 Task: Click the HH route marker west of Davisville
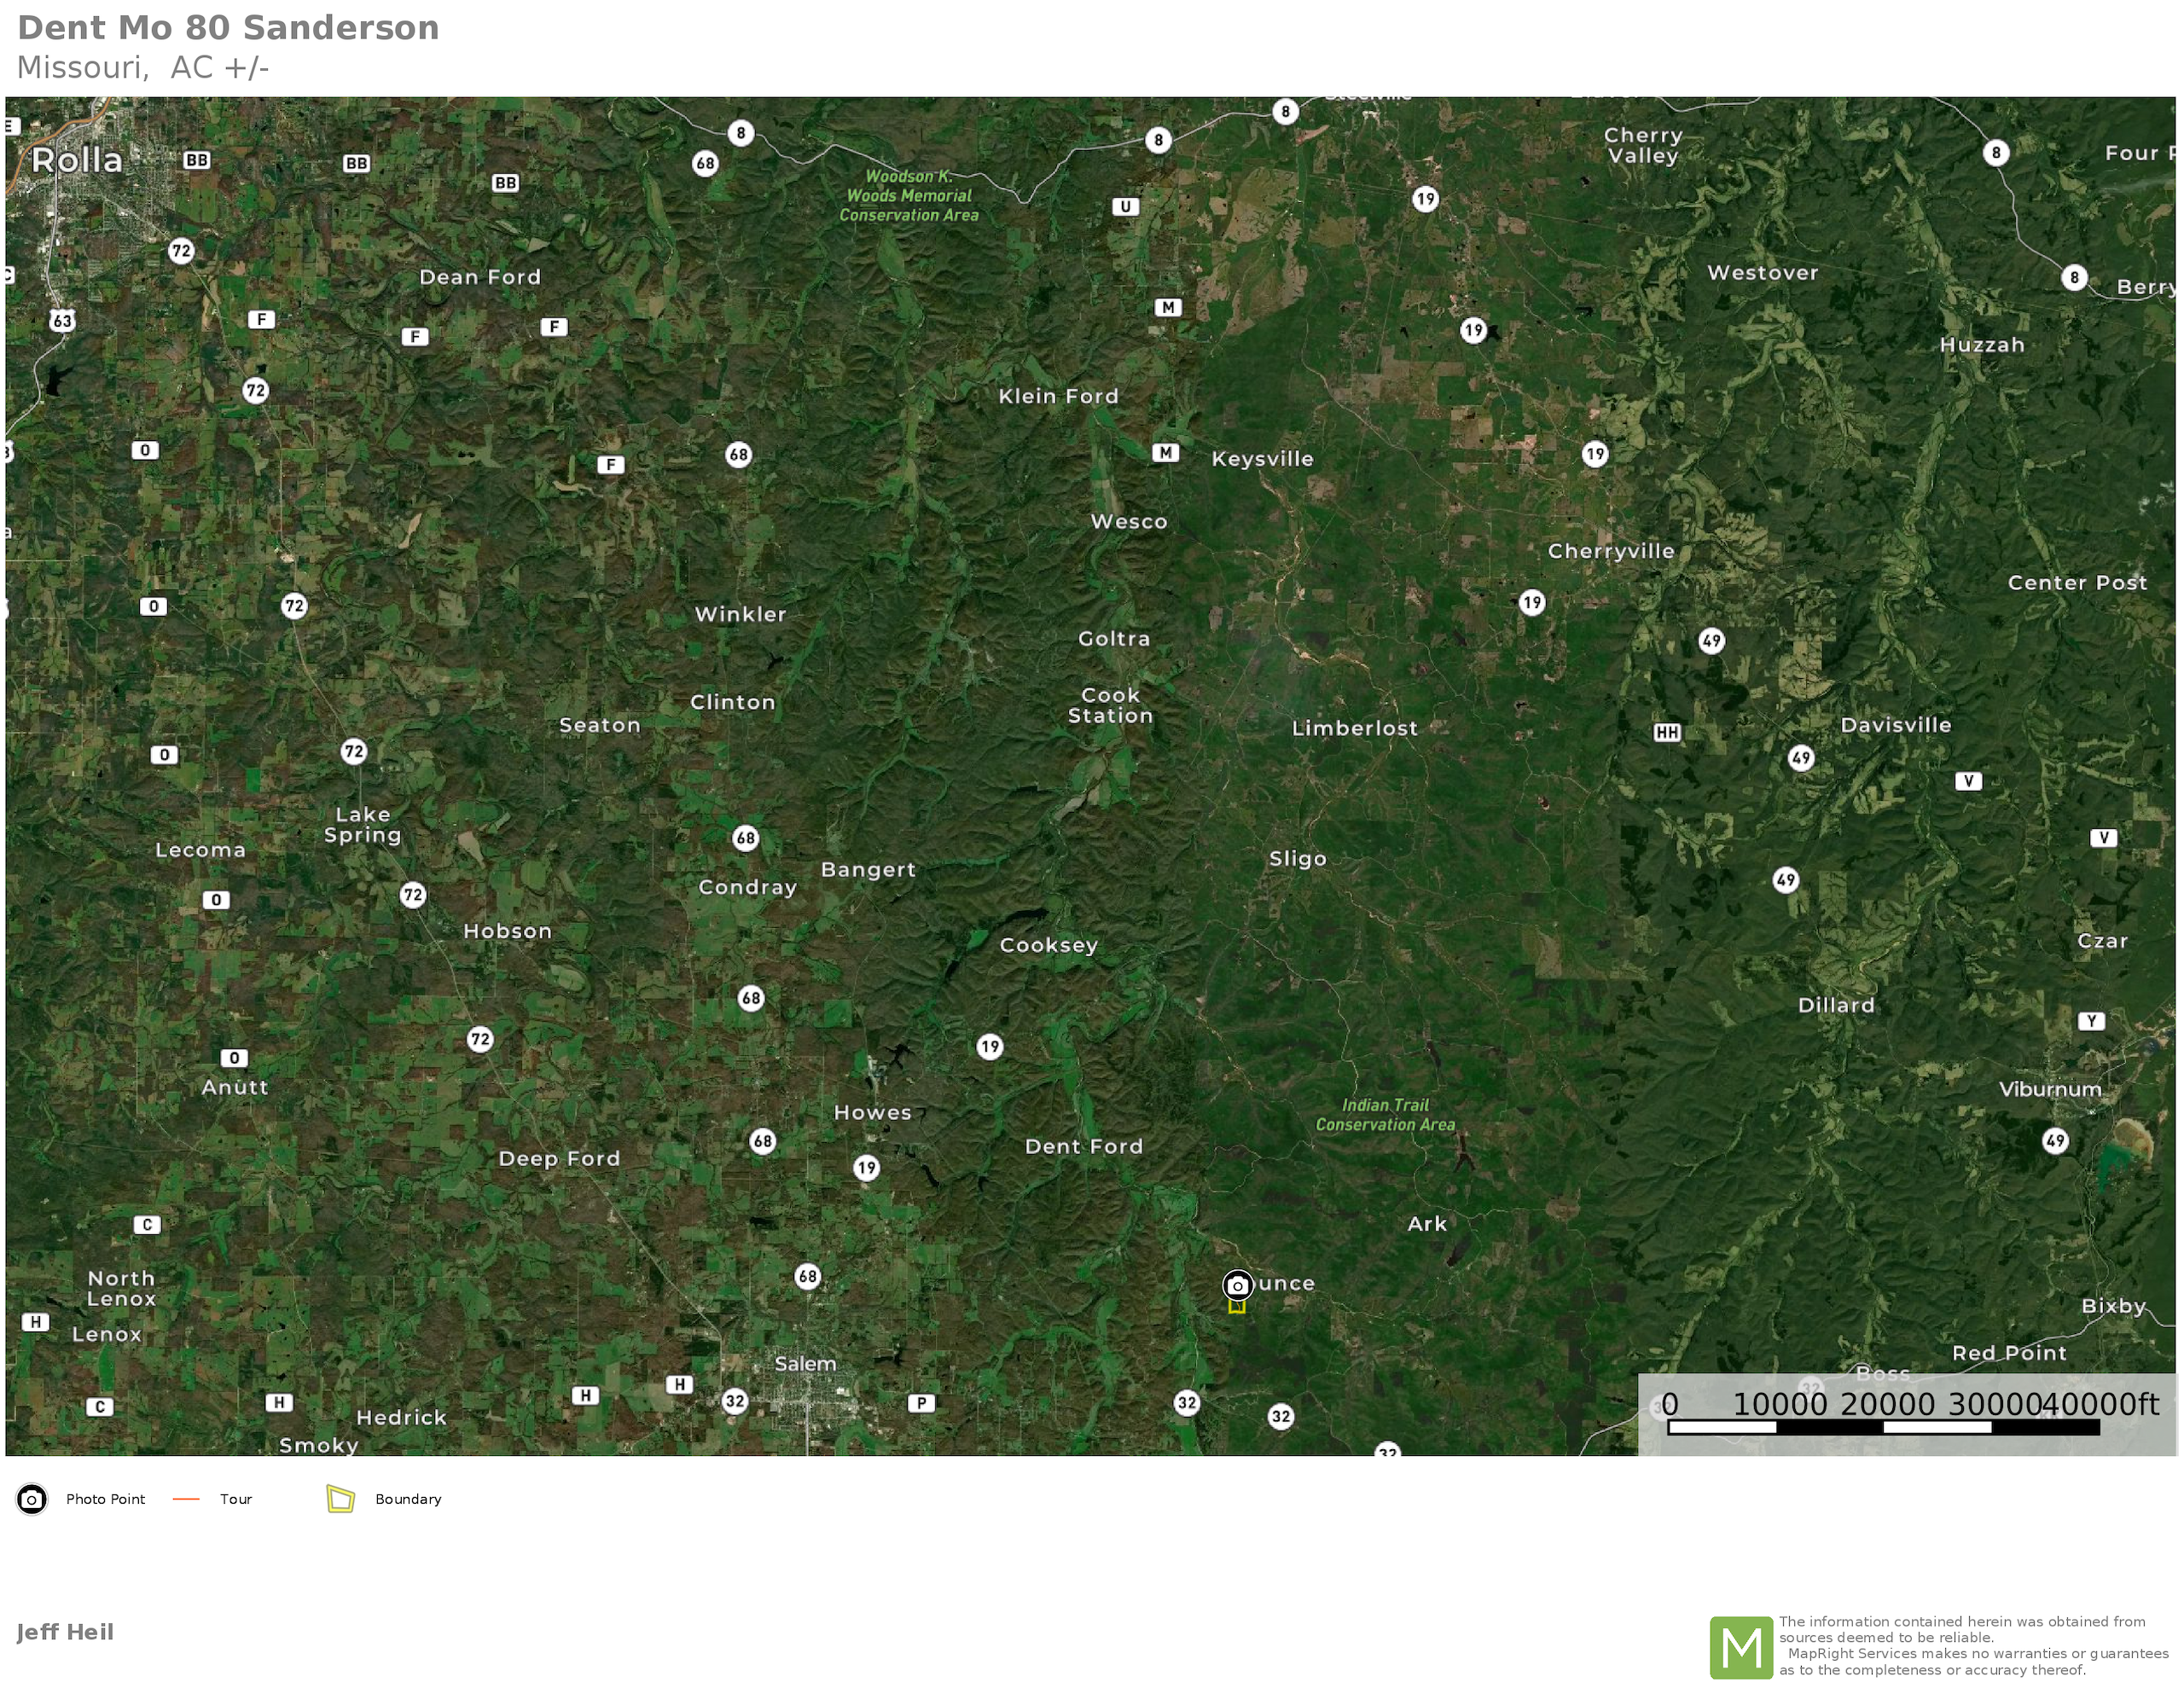coord(1666,732)
